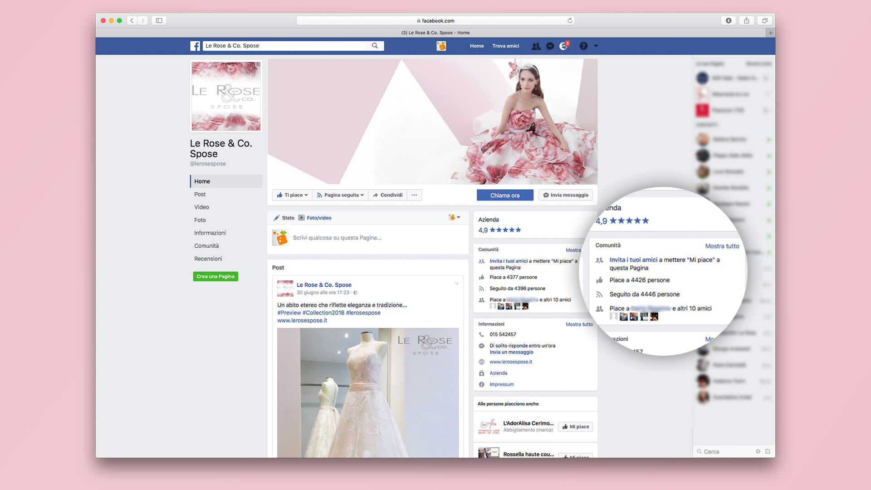Click #Preview hashtag
Viewport: 871px width, 490px height.
(x=289, y=313)
